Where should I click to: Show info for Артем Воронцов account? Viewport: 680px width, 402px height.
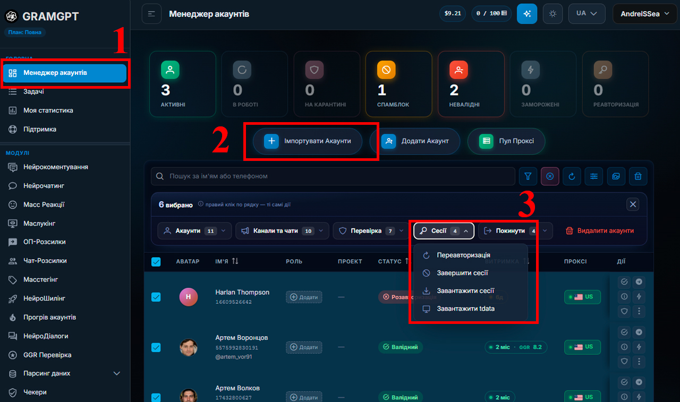pyautogui.click(x=625, y=347)
